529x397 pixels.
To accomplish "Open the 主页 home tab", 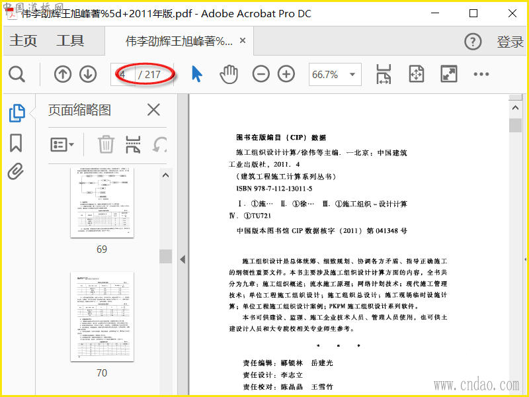I will pyautogui.click(x=23, y=41).
